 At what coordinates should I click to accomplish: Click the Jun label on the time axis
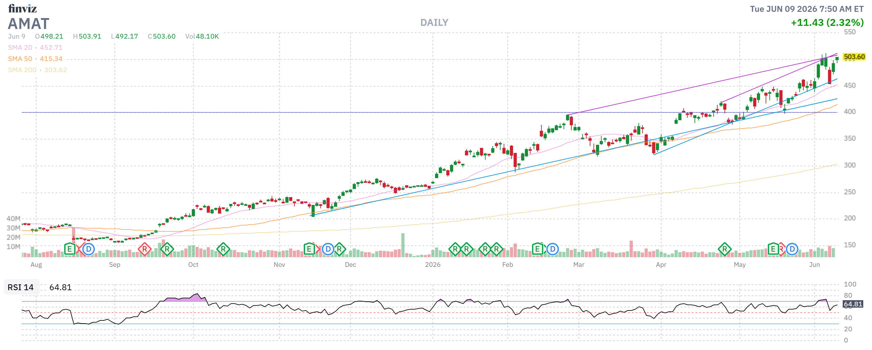(x=814, y=265)
